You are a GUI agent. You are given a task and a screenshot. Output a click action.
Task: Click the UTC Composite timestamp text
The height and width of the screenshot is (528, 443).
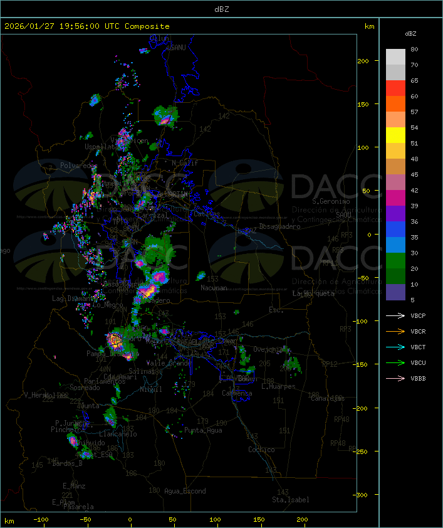(87, 26)
